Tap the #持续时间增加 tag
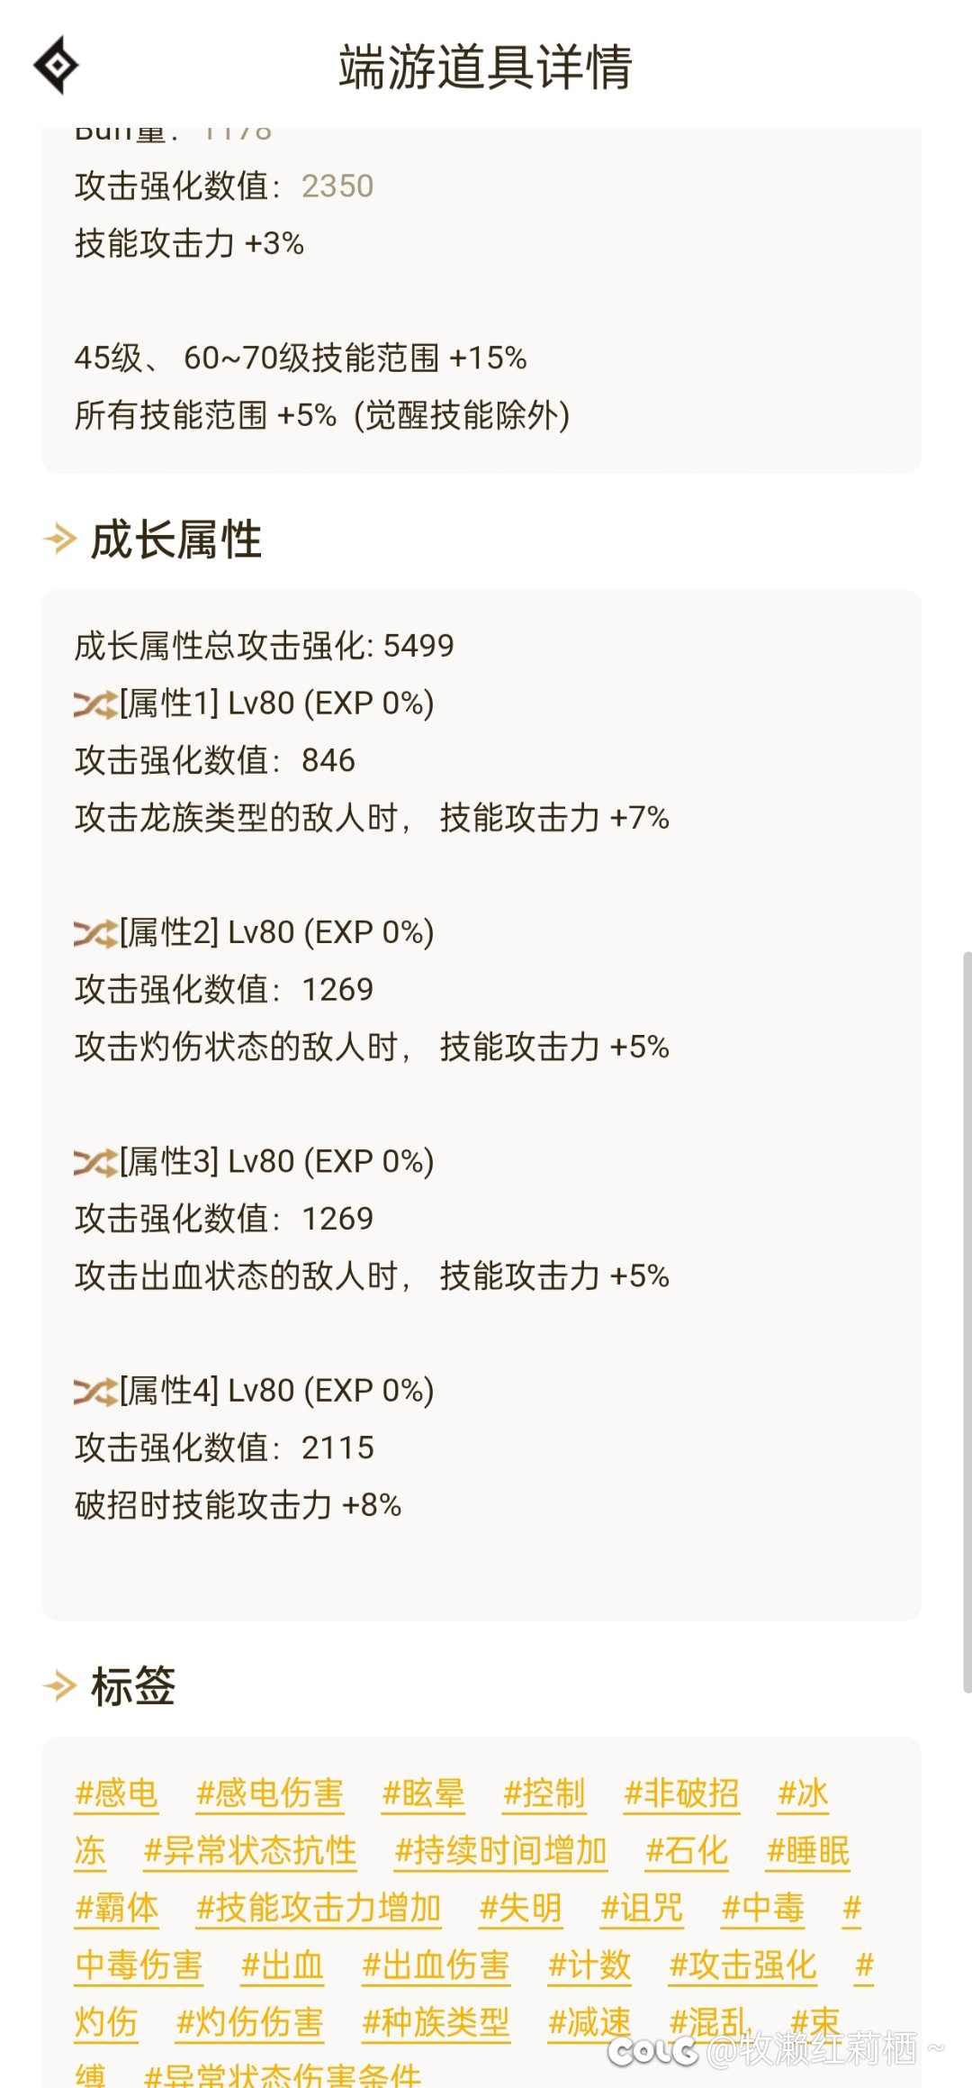972x2088 pixels. [501, 1851]
